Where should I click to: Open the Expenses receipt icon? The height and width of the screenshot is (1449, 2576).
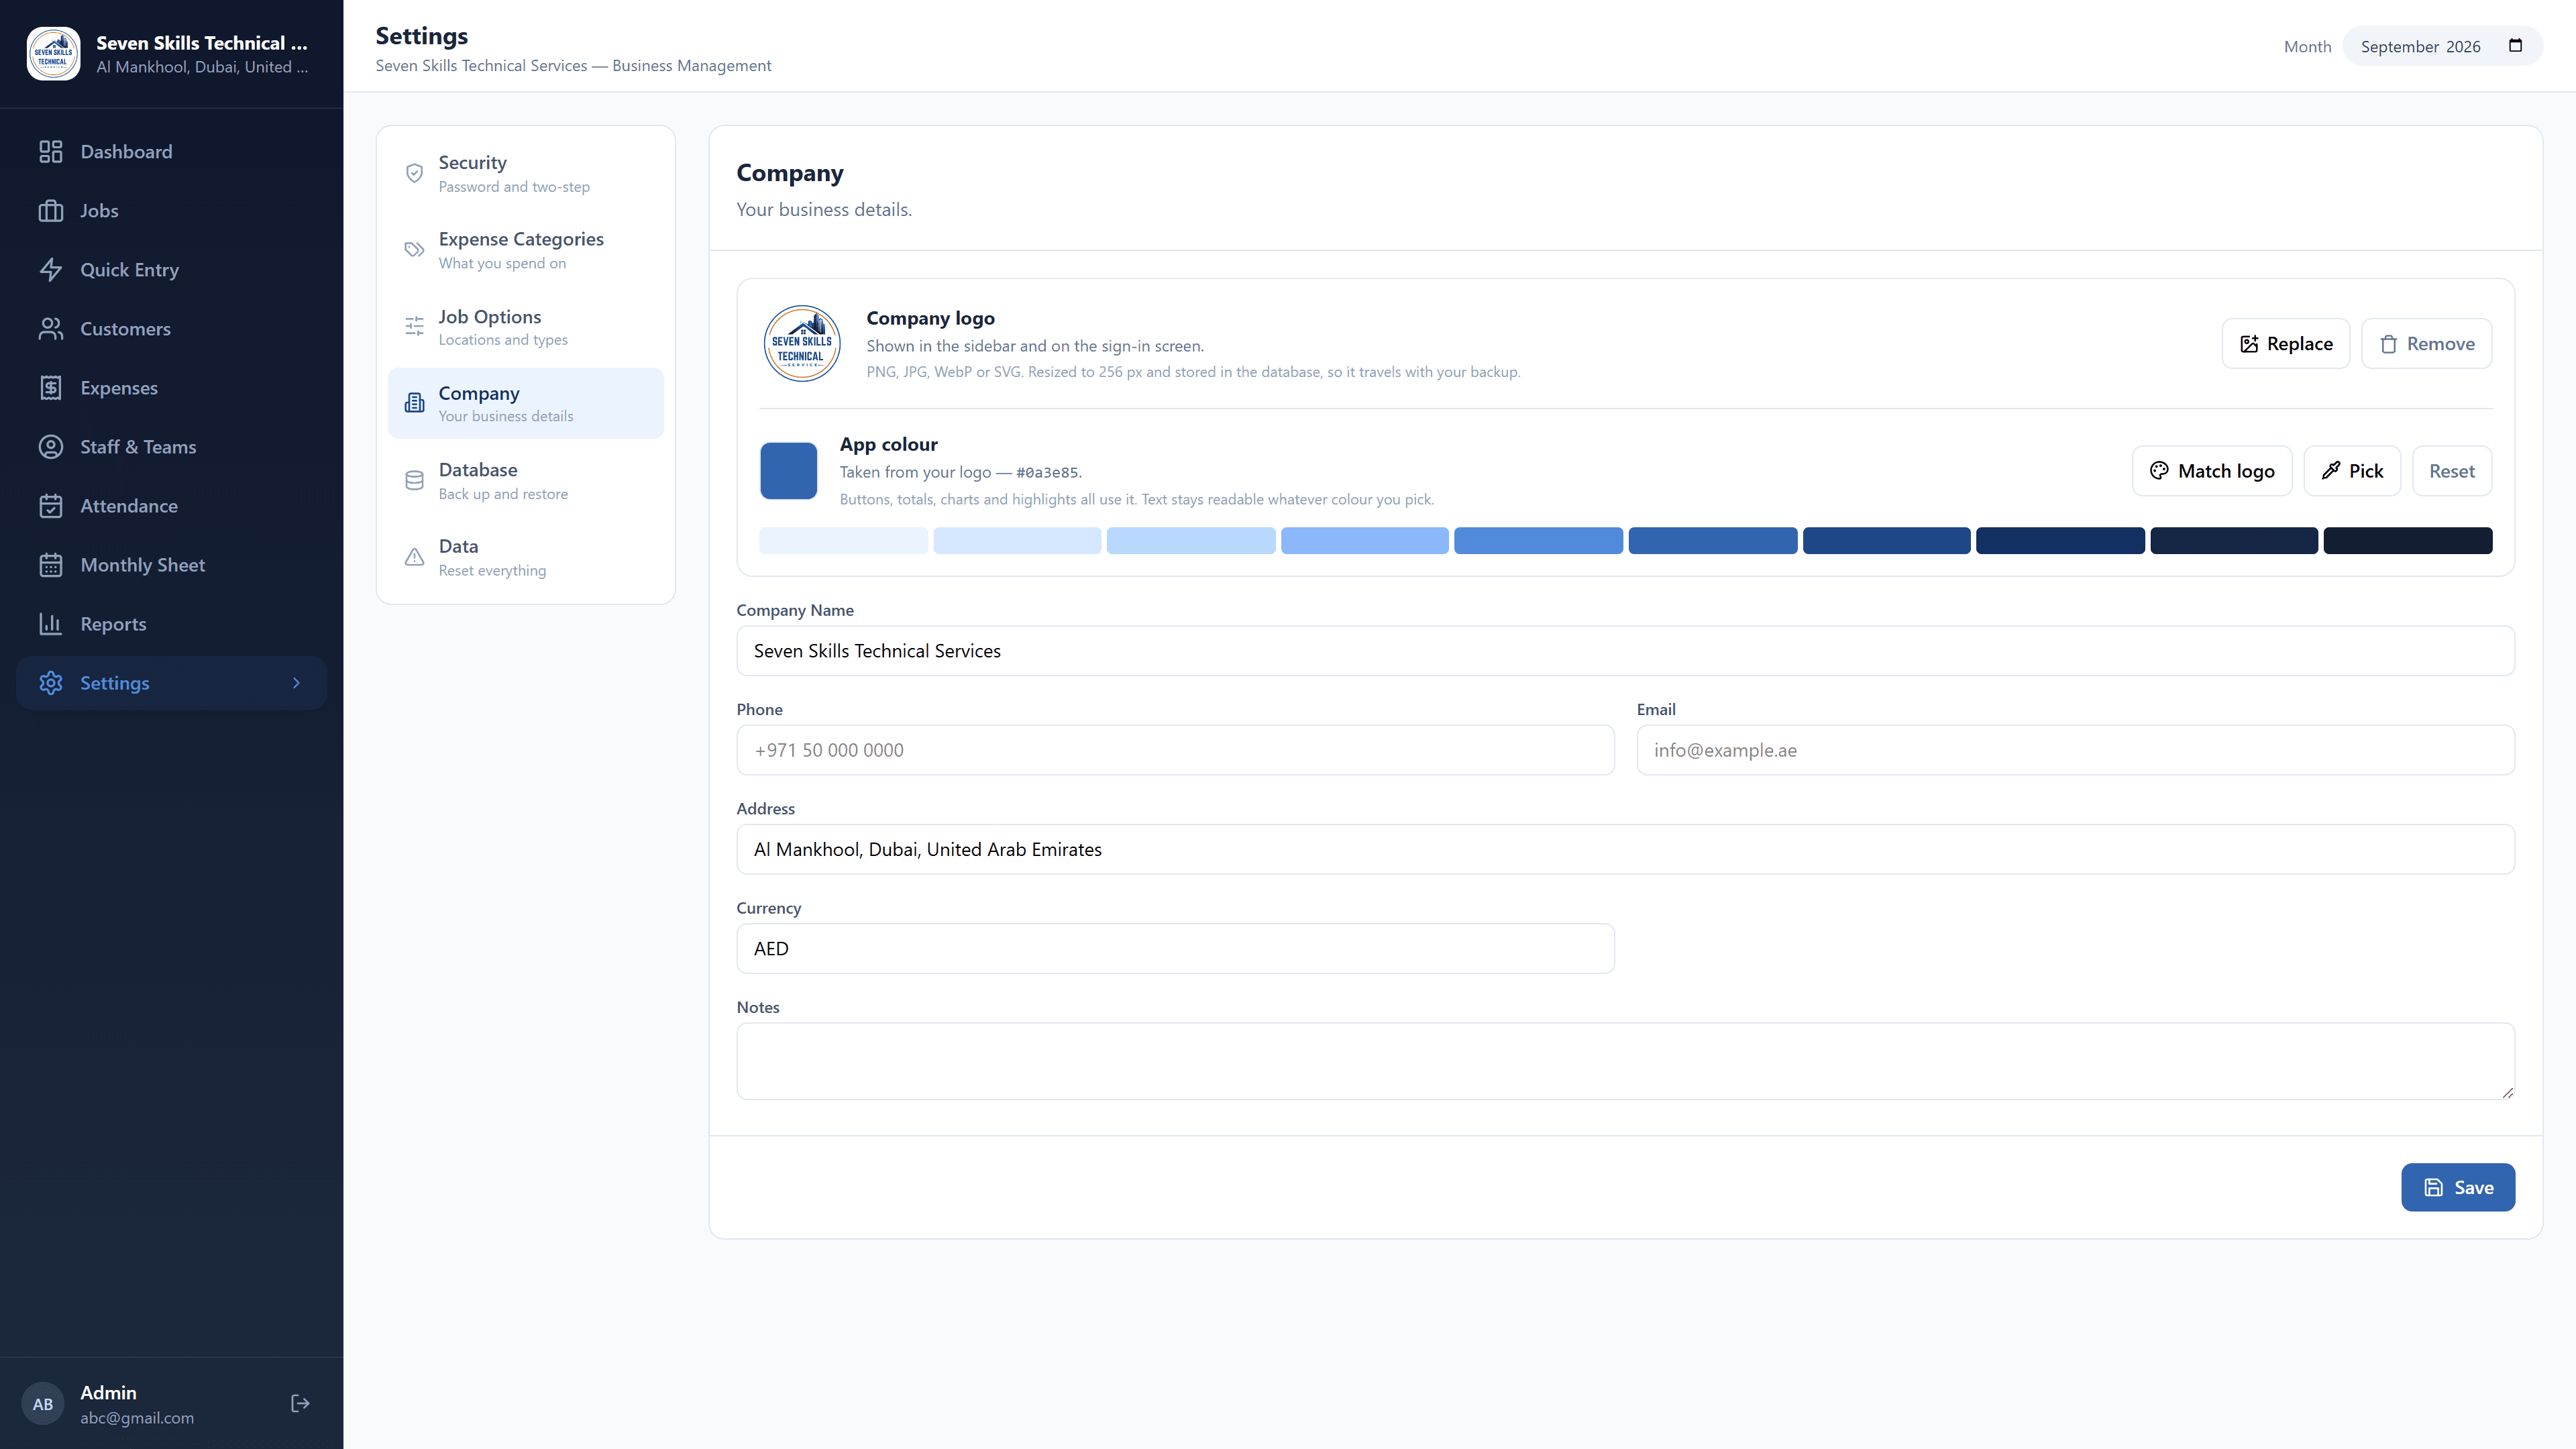(51, 388)
